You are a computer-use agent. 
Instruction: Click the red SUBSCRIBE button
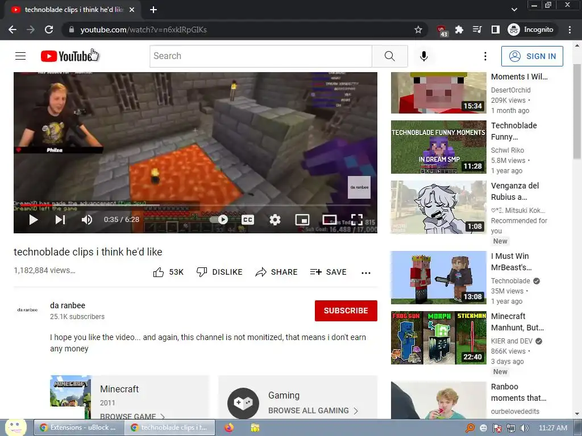[346, 311]
